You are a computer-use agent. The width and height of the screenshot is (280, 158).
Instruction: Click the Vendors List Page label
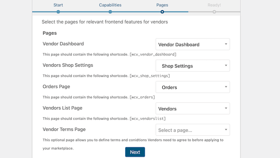coord(63,108)
